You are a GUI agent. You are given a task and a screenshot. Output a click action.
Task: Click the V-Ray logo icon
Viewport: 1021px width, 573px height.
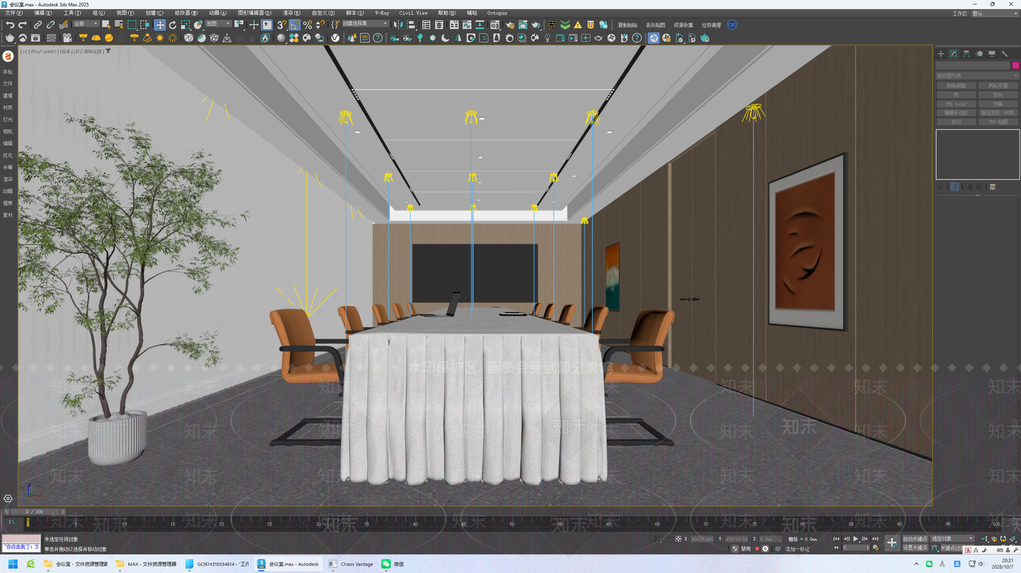pos(336,38)
